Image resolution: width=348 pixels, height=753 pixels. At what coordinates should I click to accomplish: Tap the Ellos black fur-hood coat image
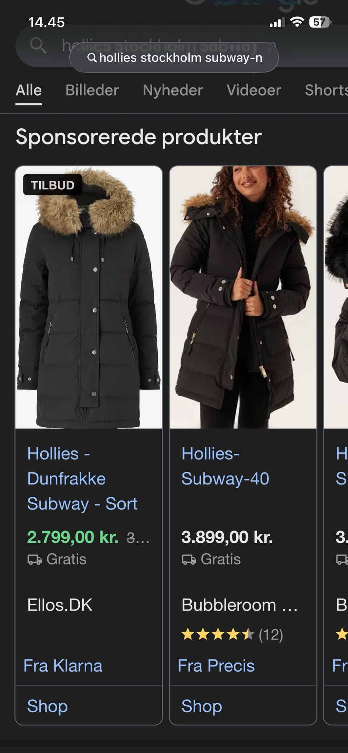(89, 297)
